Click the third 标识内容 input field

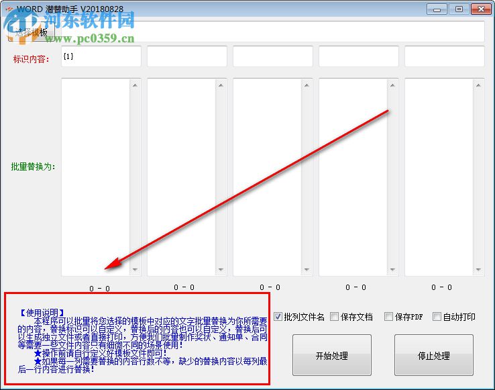[273, 56]
